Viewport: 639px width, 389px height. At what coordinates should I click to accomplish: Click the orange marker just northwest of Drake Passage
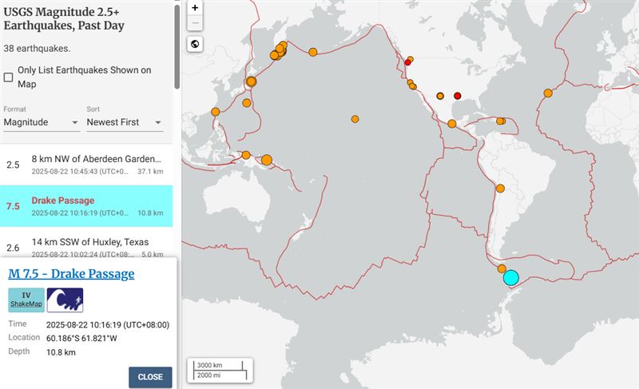502,269
